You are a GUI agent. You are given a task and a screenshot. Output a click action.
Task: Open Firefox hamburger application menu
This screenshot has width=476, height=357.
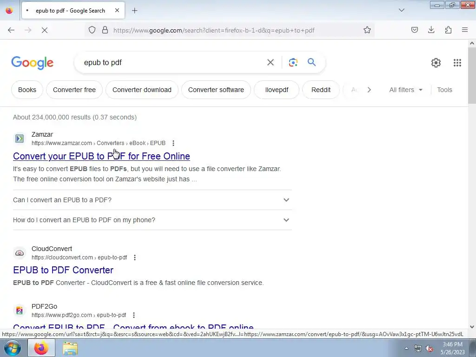(465, 30)
